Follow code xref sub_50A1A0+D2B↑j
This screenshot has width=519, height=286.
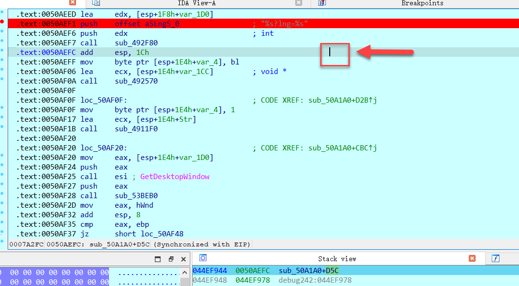pyautogui.click(x=343, y=100)
